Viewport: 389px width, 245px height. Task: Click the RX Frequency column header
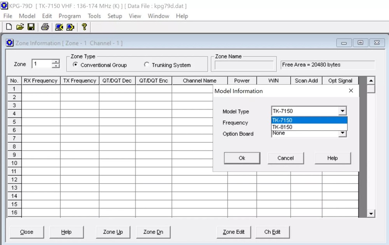(x=41, y=80)
